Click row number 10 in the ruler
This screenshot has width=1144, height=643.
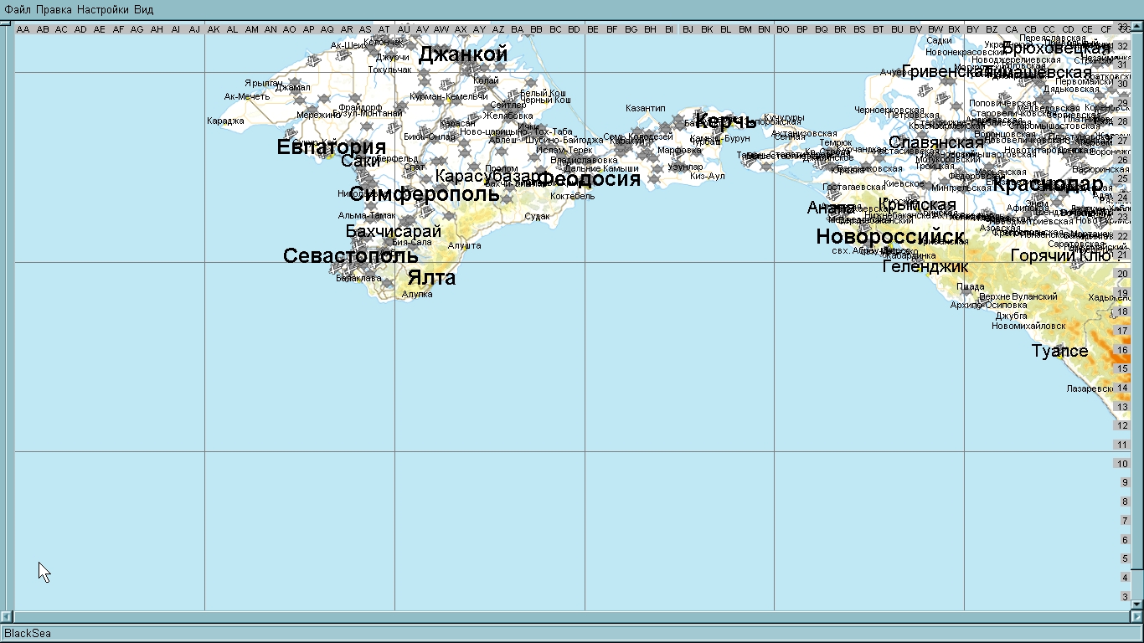[x=1124, y=464]
